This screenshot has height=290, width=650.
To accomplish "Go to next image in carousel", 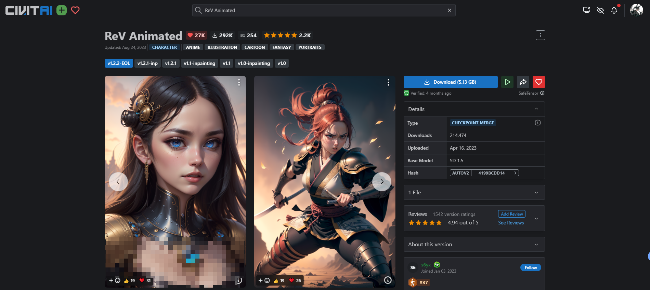I will click(x=382, y=182).
